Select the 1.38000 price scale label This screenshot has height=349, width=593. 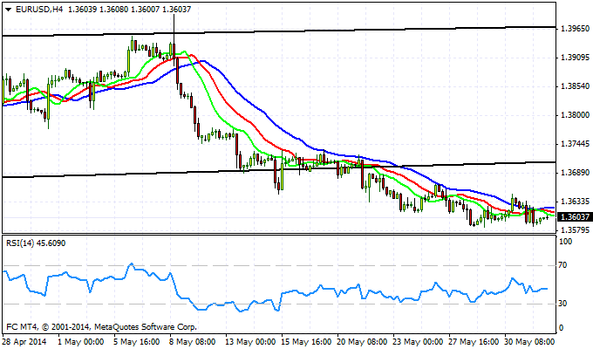[x=576, y=115]
